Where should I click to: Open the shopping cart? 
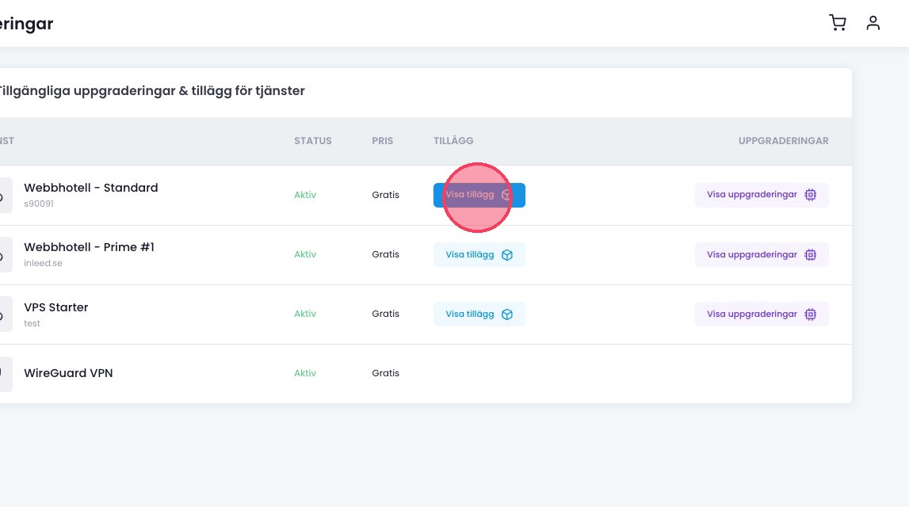pos(837,23)
